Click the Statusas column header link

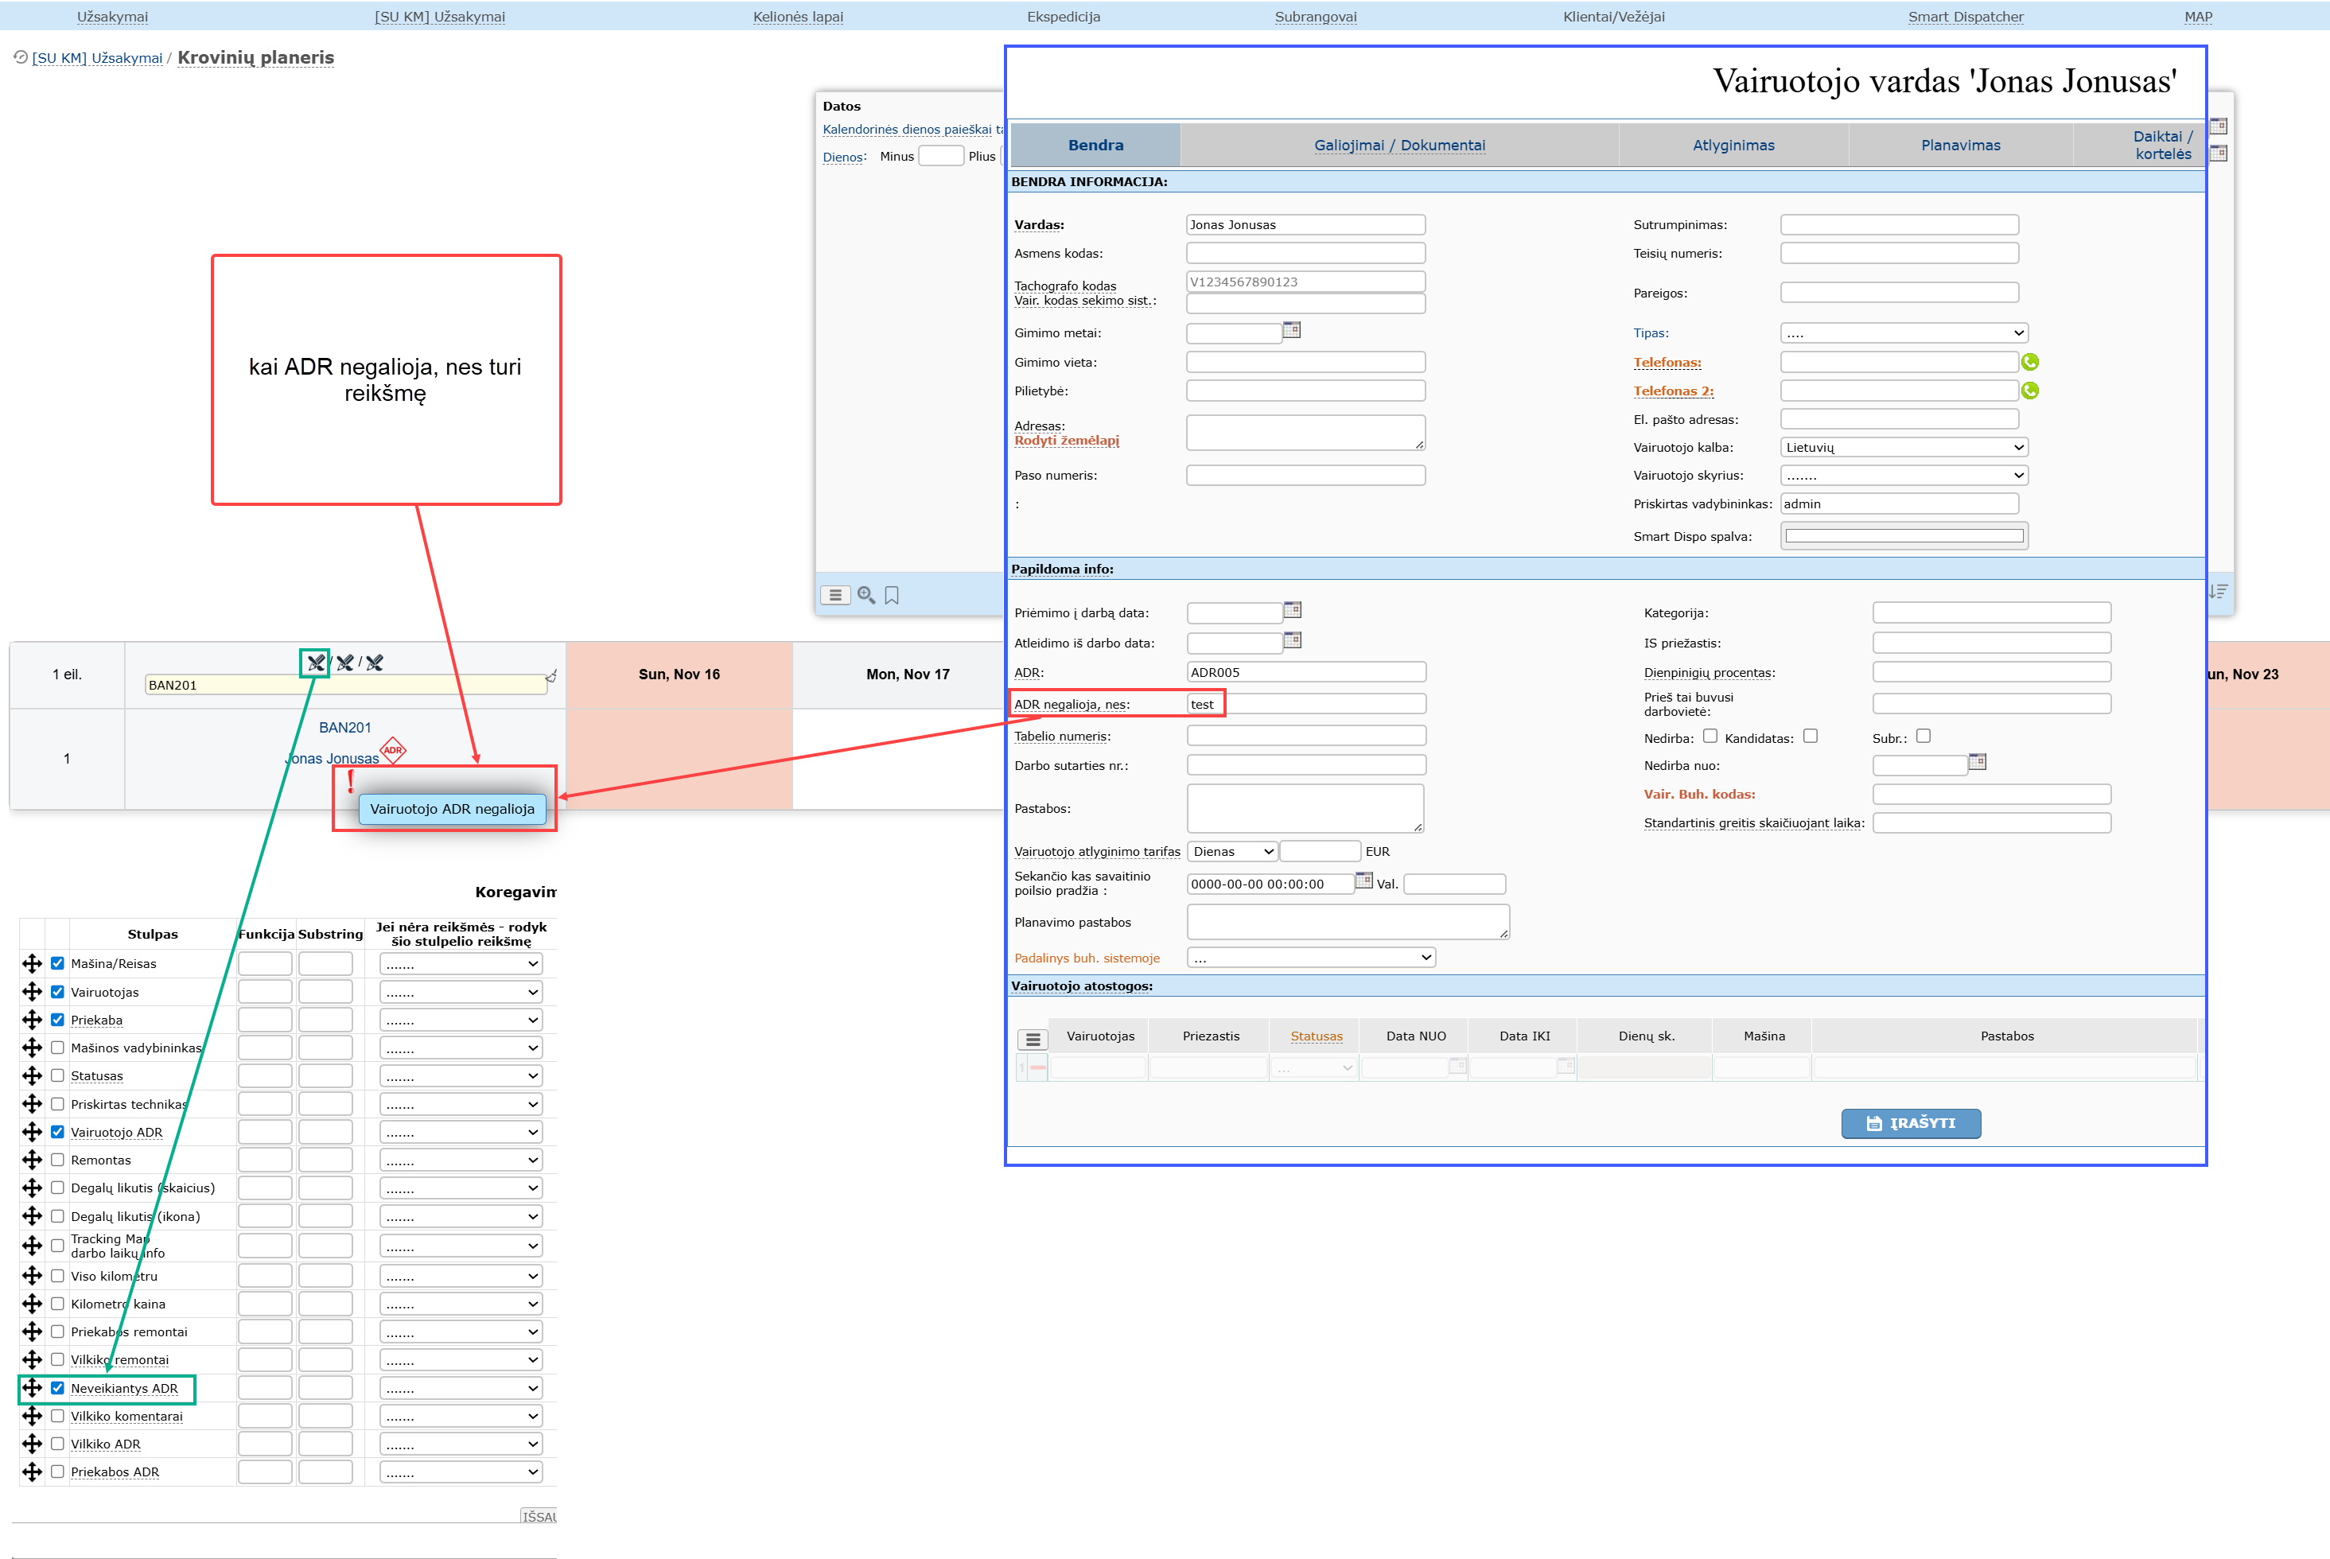pos(1316,1036)
